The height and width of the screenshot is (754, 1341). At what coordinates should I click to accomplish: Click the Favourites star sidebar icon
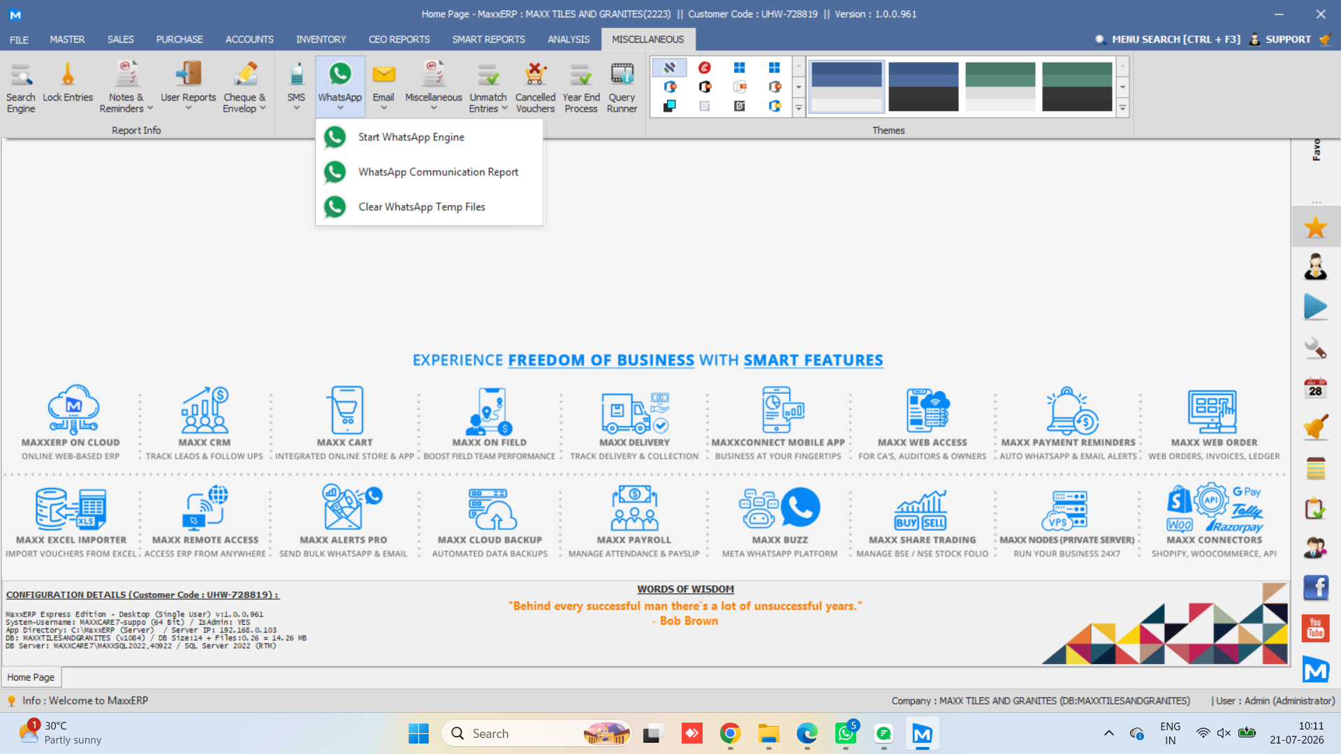coord(1316,227)
